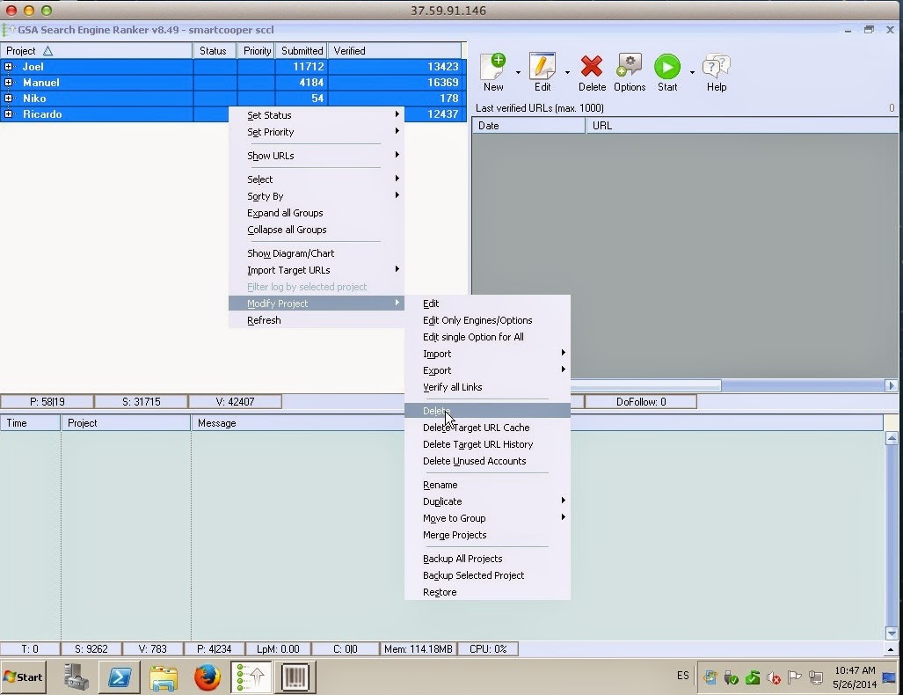Image resolution: width=903 pixels, height=695 pixels.
Task: Choose Collapse all Groups
Action: (x=317, y=230)
